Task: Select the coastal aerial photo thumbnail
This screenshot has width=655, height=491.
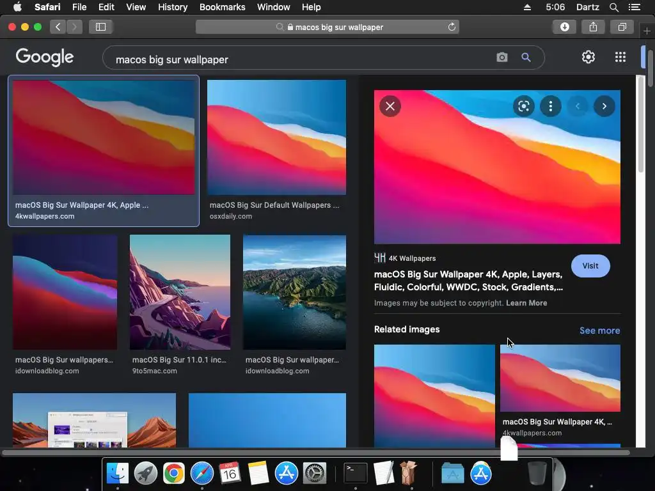Action: [x=294, y=292]
